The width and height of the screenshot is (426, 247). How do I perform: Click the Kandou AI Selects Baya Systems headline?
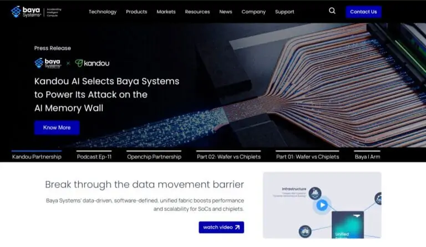pos(106,94)
